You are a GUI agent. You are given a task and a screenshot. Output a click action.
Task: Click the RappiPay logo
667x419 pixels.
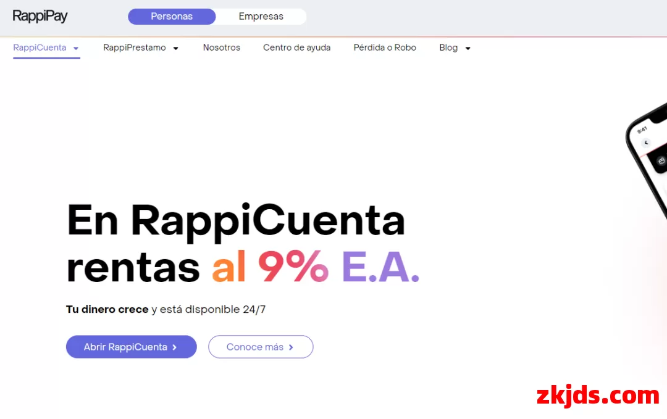click(40, 16)
